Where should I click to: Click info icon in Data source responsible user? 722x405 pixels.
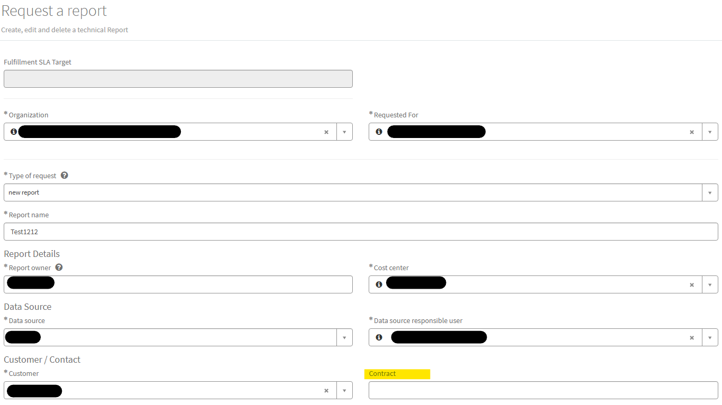point(379,337)
